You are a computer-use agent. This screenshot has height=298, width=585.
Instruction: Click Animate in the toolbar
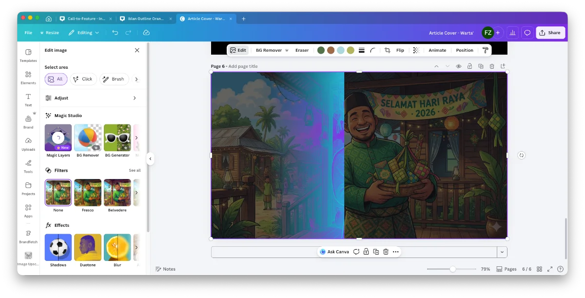[437, 50]
